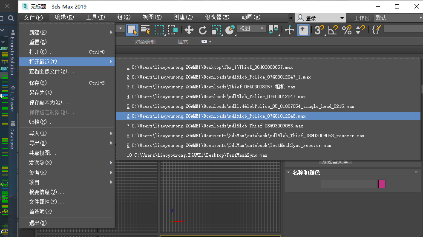This screenshot has width=423, height=237.
Task: Open the 动画(A) menu
Action: coord(251,17)
